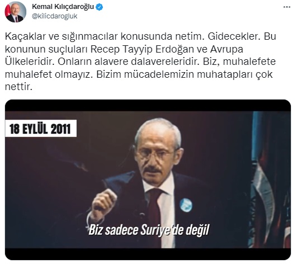The width and height of the screenshot is (297, 264).
Task: Click the round blue lapel pin
Action: click(x=186, y=205)
